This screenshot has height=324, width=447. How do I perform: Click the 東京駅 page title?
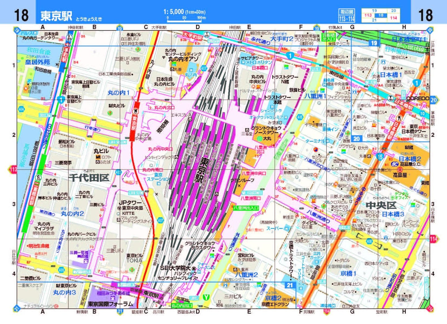coord(56,16)
